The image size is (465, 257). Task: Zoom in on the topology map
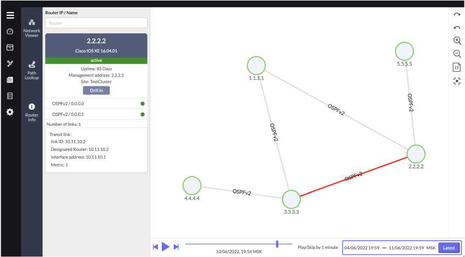pos(457,40)
